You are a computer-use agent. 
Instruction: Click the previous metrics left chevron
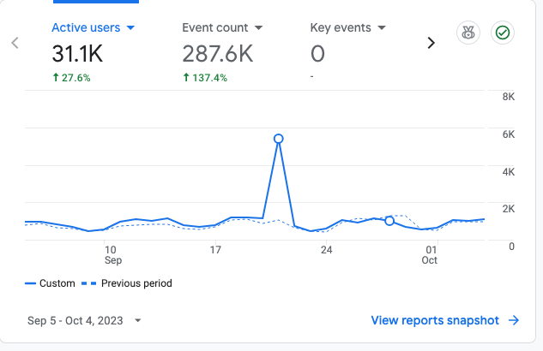pos(15,43)
